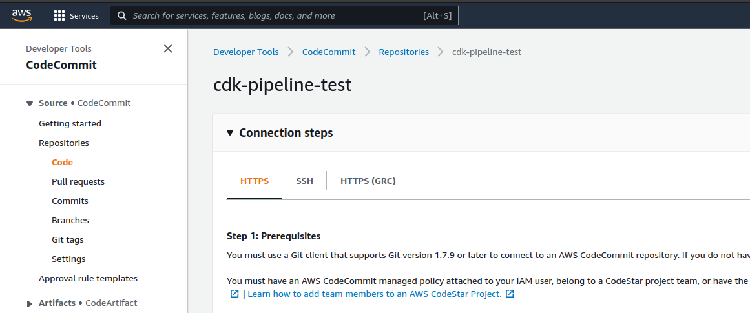Collapse the Connection steps panel
Screen dimensions: 750x313
click(230, 133)
